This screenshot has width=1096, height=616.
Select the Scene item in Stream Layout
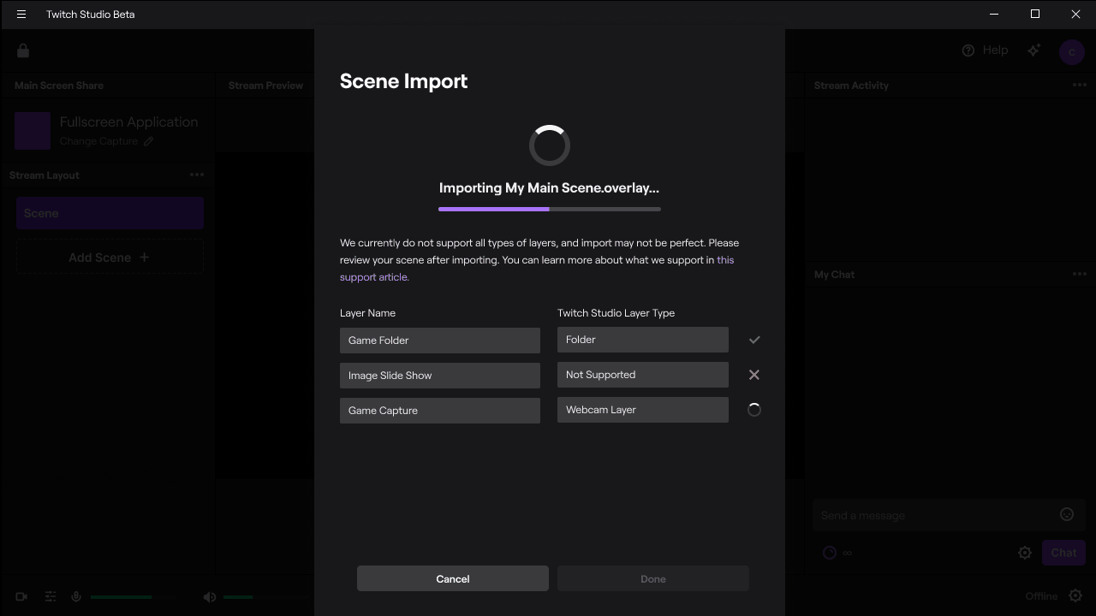pos(110,213)
